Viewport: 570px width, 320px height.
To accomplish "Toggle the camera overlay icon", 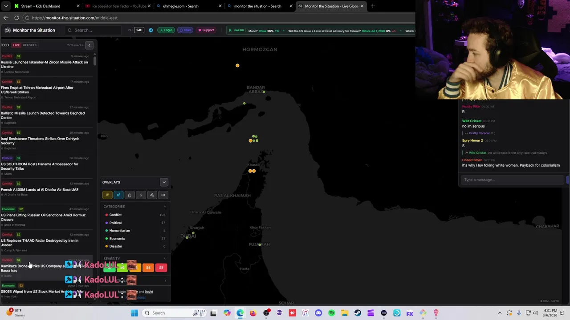I will tap(163, 195).
